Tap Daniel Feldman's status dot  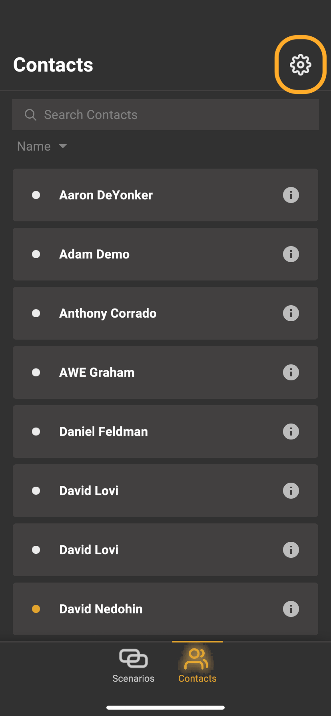[x=36, y=432]
